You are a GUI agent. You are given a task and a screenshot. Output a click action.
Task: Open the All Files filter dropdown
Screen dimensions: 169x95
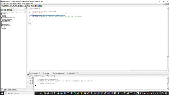[7, 8]
